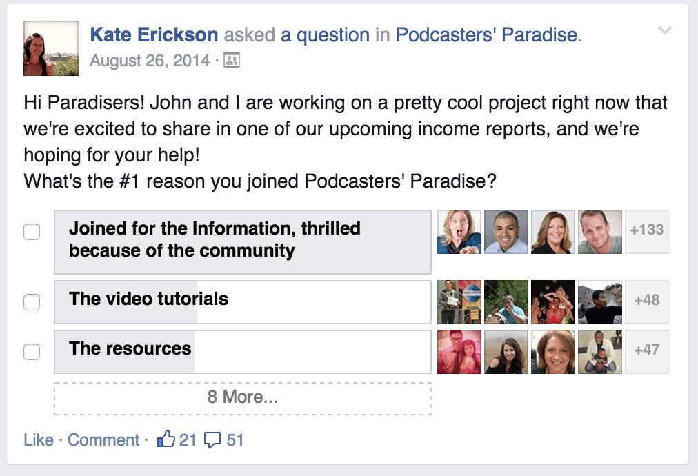Click Kate Erickson's profile picture
This screenshot has width=698, height=476.
coord(51,48)
